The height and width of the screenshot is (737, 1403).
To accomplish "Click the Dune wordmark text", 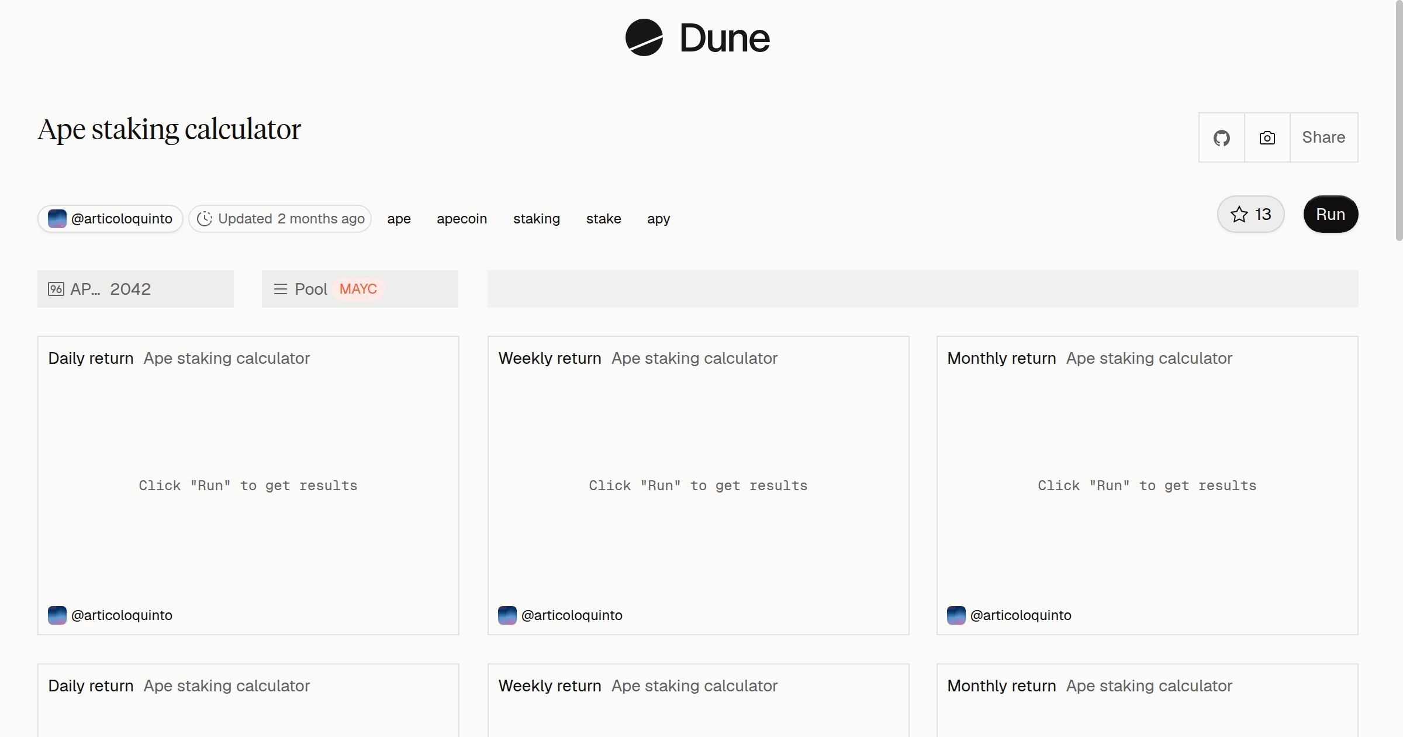I will [725, 38].
